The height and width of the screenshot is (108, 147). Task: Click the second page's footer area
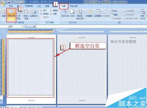(x=82, y=100)
